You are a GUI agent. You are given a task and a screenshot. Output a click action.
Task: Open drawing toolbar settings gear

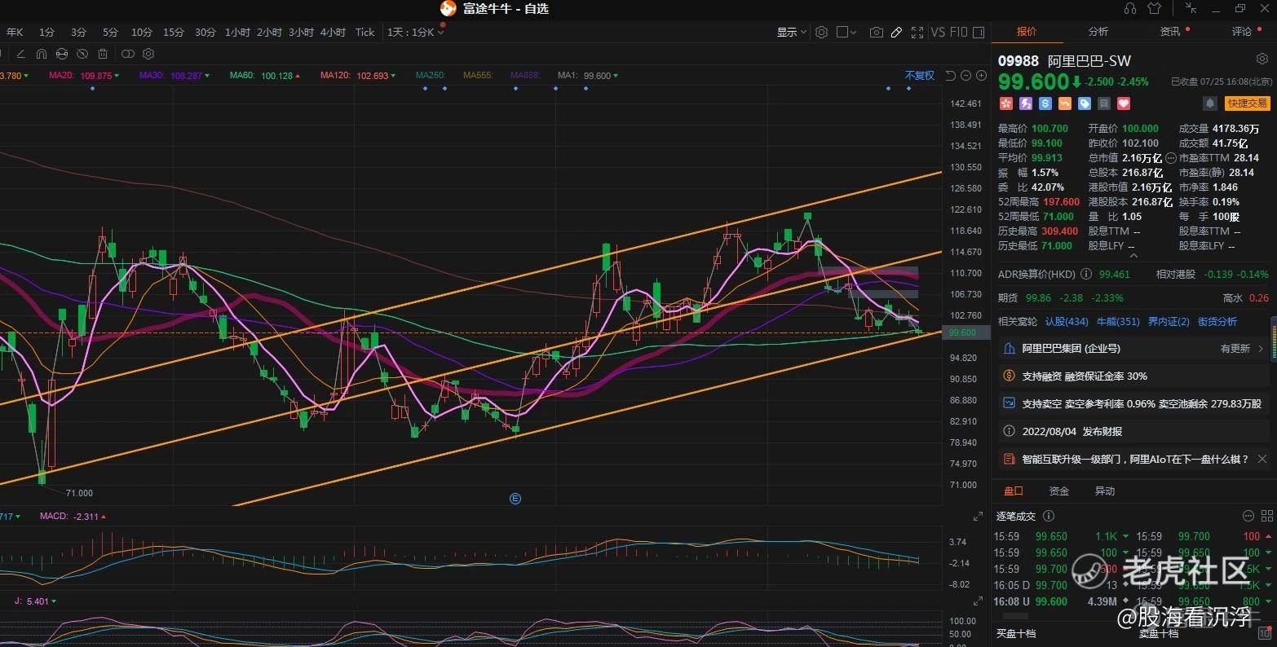pos(148,54)
